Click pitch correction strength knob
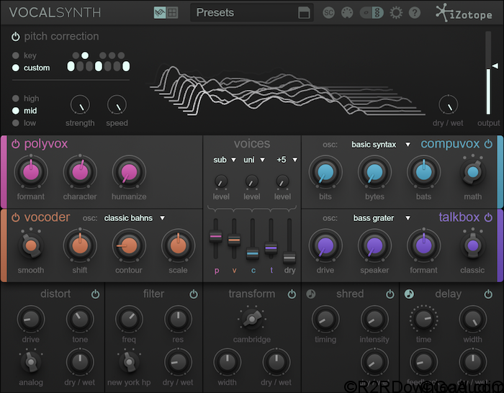The image size is (504, 393). click(80, 105)
